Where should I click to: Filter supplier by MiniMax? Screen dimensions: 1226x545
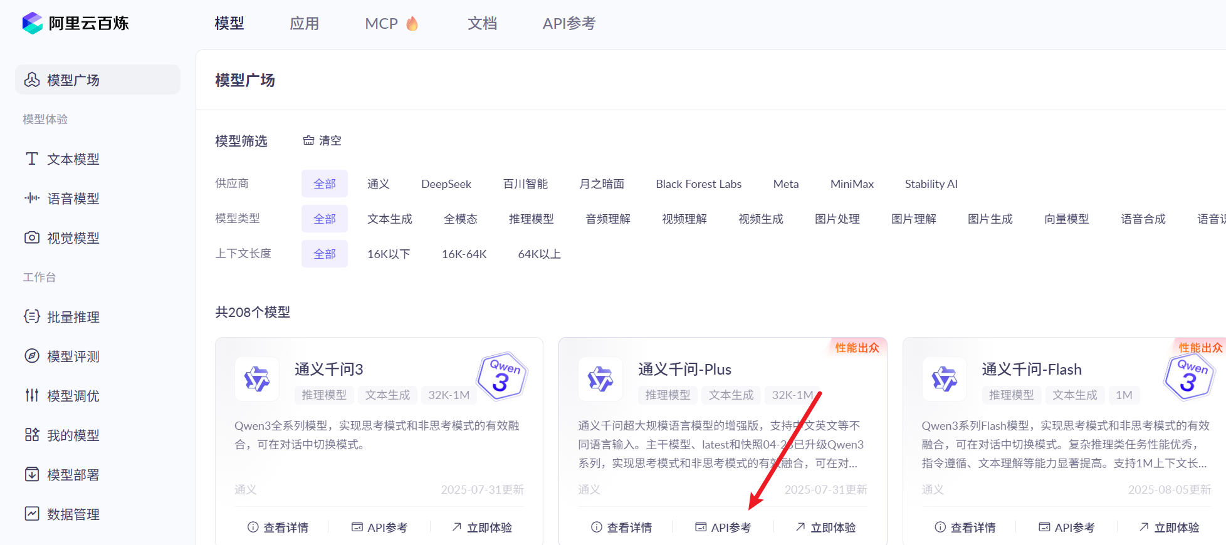[852, 184]
